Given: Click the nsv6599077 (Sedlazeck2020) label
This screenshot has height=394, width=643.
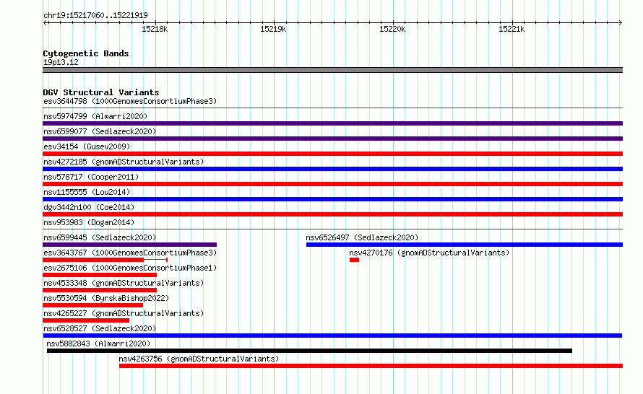Looking at the screenshot, I should point(100,131).
